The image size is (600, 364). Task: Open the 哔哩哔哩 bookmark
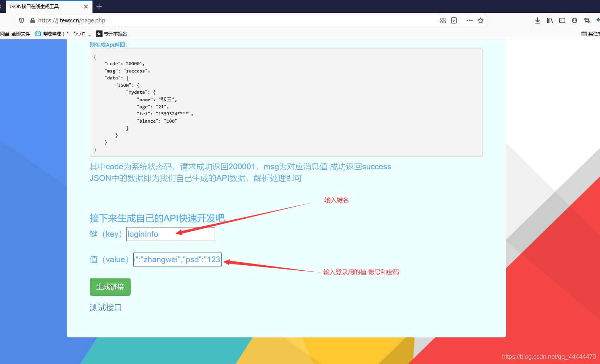tap(63, 34)
